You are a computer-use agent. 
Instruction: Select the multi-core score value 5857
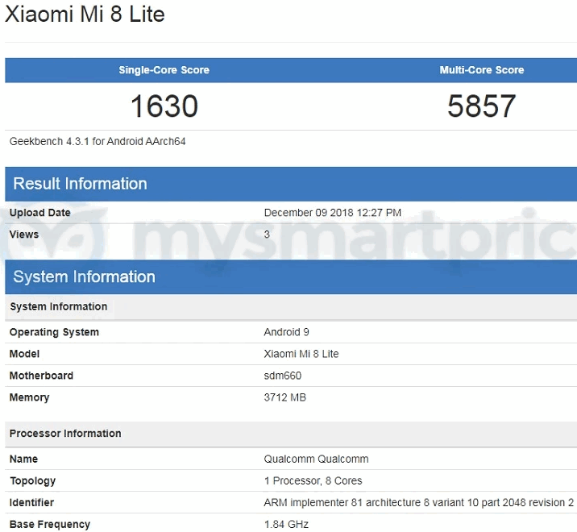click(x=481, y=106)
